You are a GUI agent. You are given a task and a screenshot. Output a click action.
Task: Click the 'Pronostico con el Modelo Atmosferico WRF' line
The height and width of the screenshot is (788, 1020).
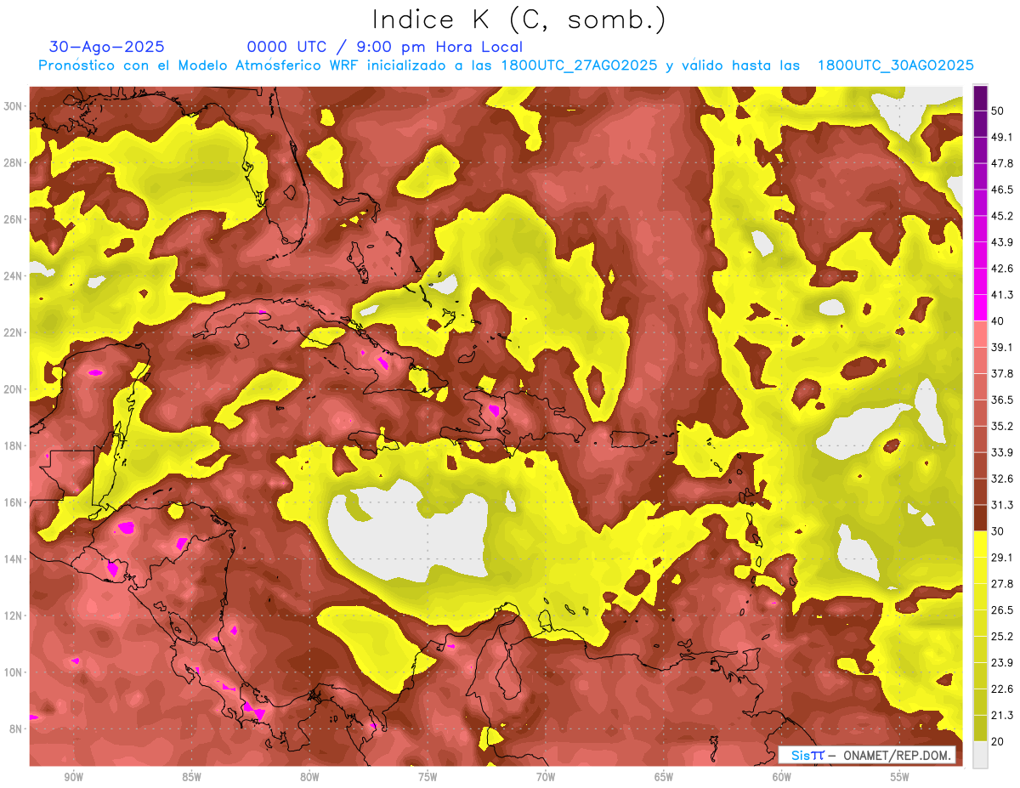click(506, 65)
